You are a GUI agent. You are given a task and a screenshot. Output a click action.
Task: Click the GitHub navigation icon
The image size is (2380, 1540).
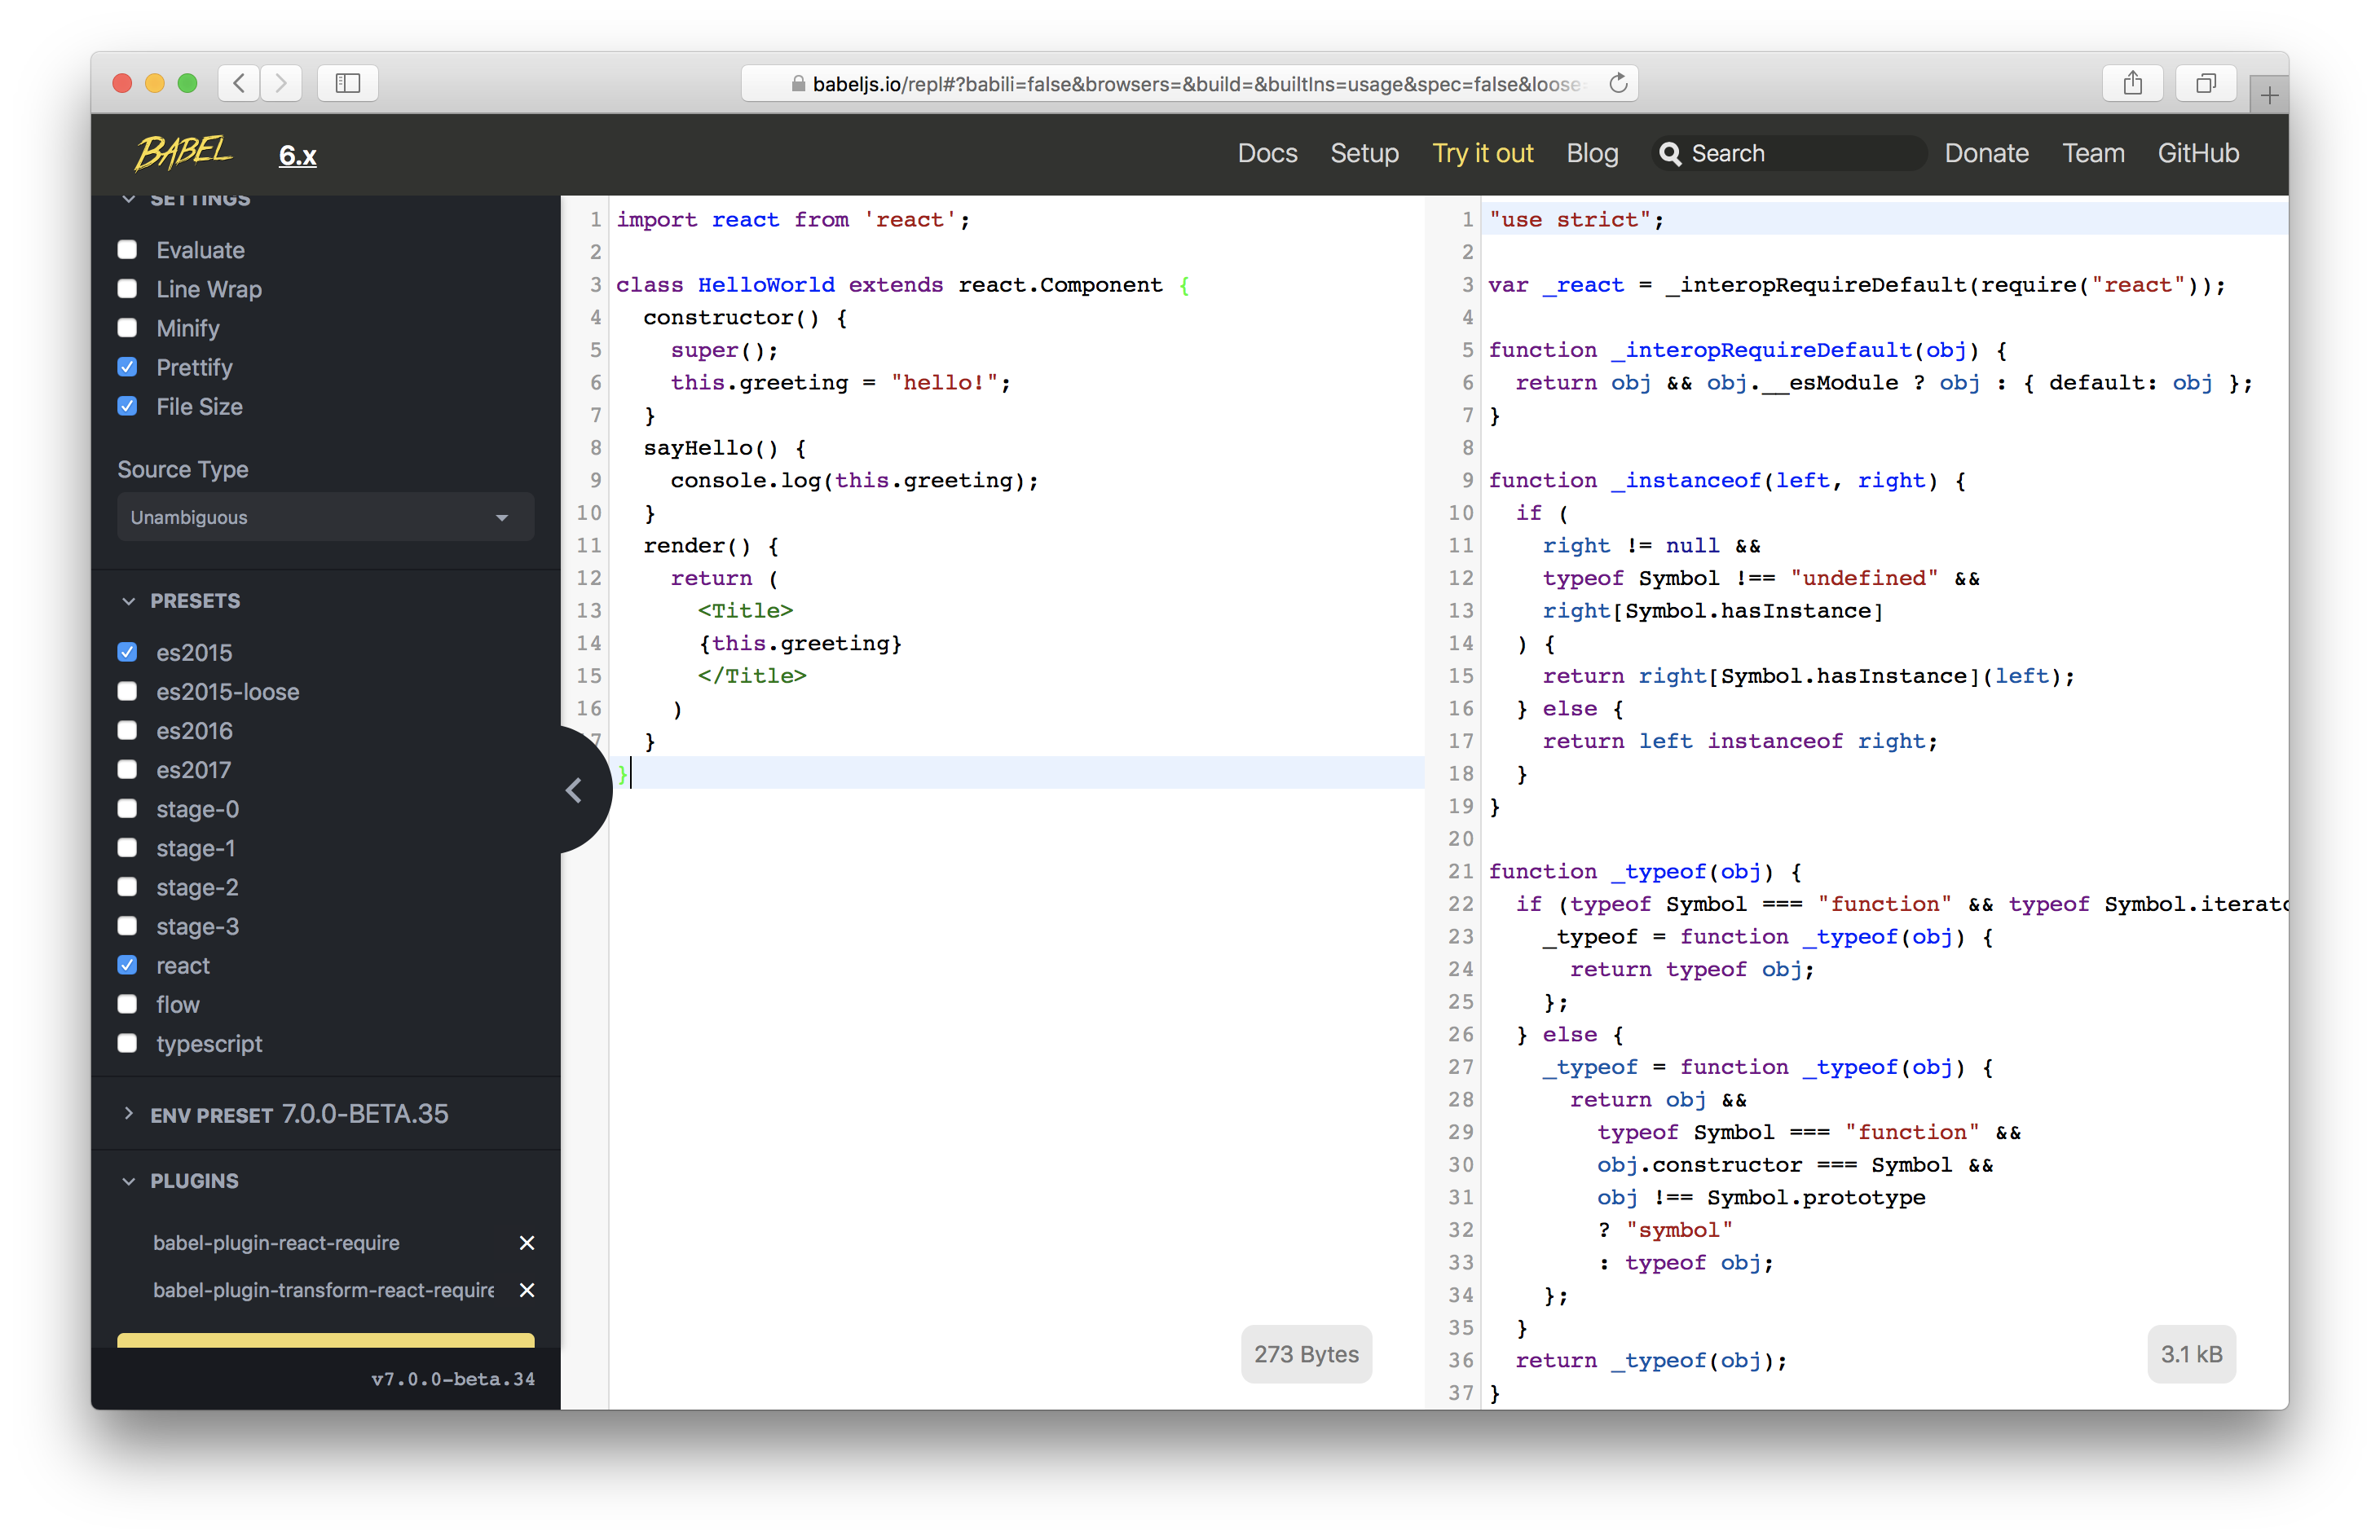2198,152
